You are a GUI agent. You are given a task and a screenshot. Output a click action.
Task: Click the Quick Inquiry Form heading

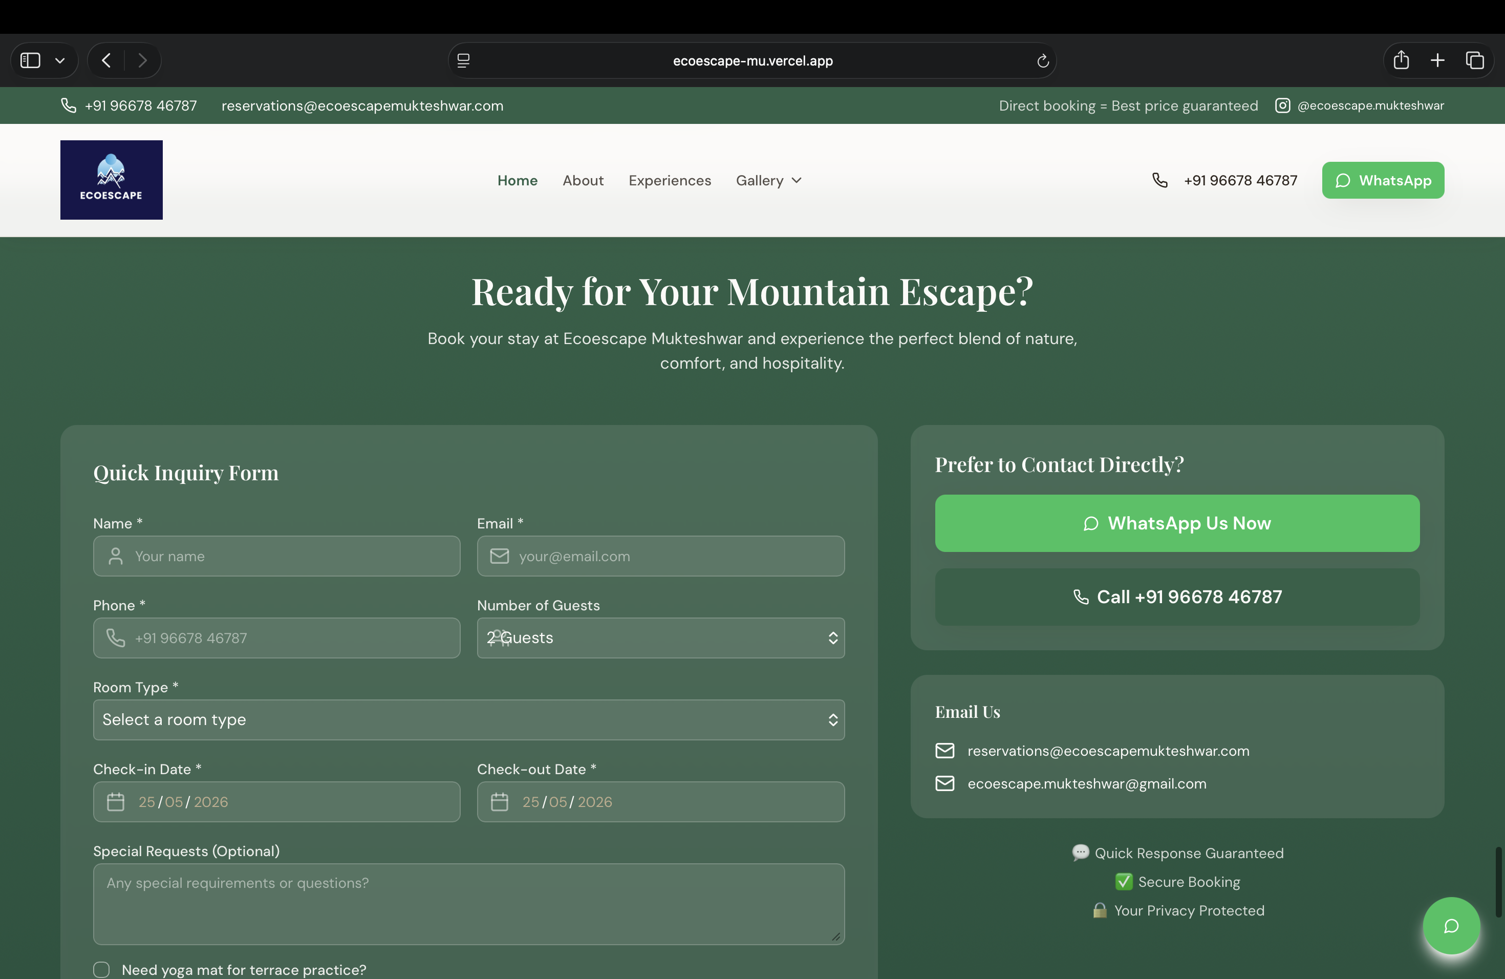(x=186, y=473)
